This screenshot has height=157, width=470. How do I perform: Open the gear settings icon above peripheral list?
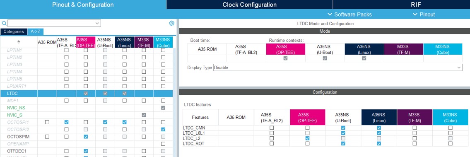[171, 23]
